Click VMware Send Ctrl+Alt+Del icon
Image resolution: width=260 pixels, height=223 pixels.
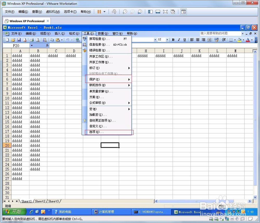[x=114, y=12]
